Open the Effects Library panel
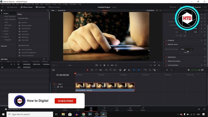 click(26, 7)
